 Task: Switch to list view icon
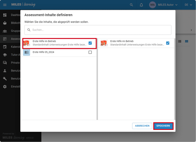point(180,41)
